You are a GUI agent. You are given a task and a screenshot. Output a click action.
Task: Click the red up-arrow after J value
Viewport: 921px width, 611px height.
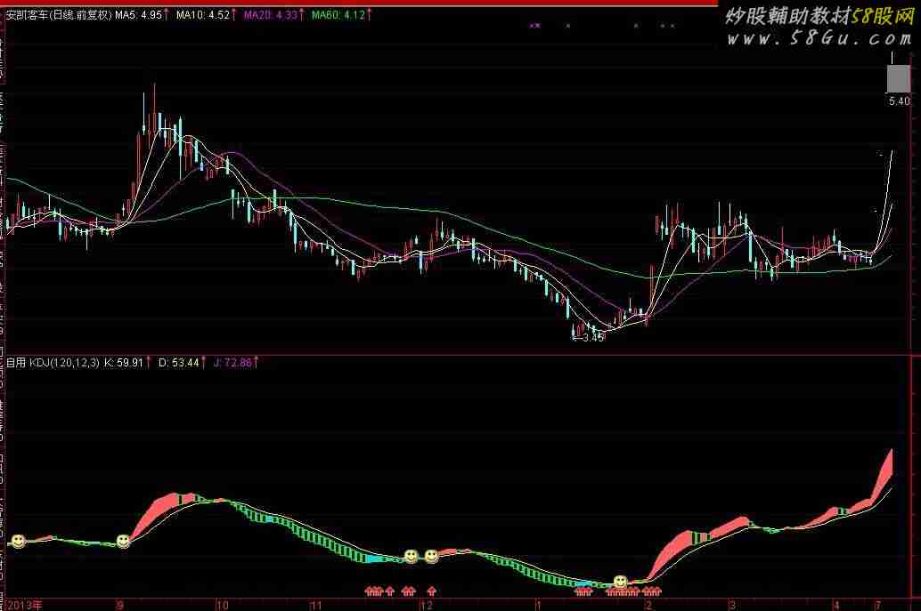coord(257,362)
